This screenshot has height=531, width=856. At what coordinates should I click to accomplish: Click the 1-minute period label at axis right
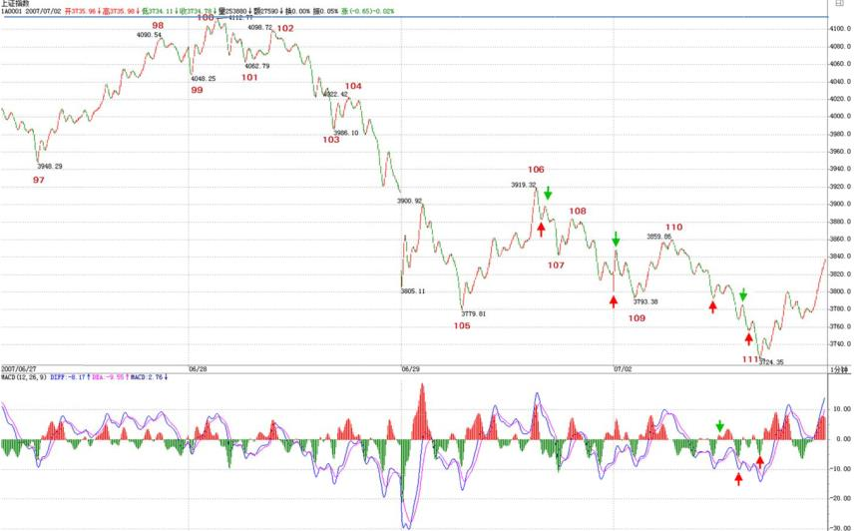coord(839,370)
